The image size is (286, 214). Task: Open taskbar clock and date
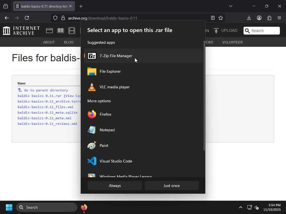[272, 207]
